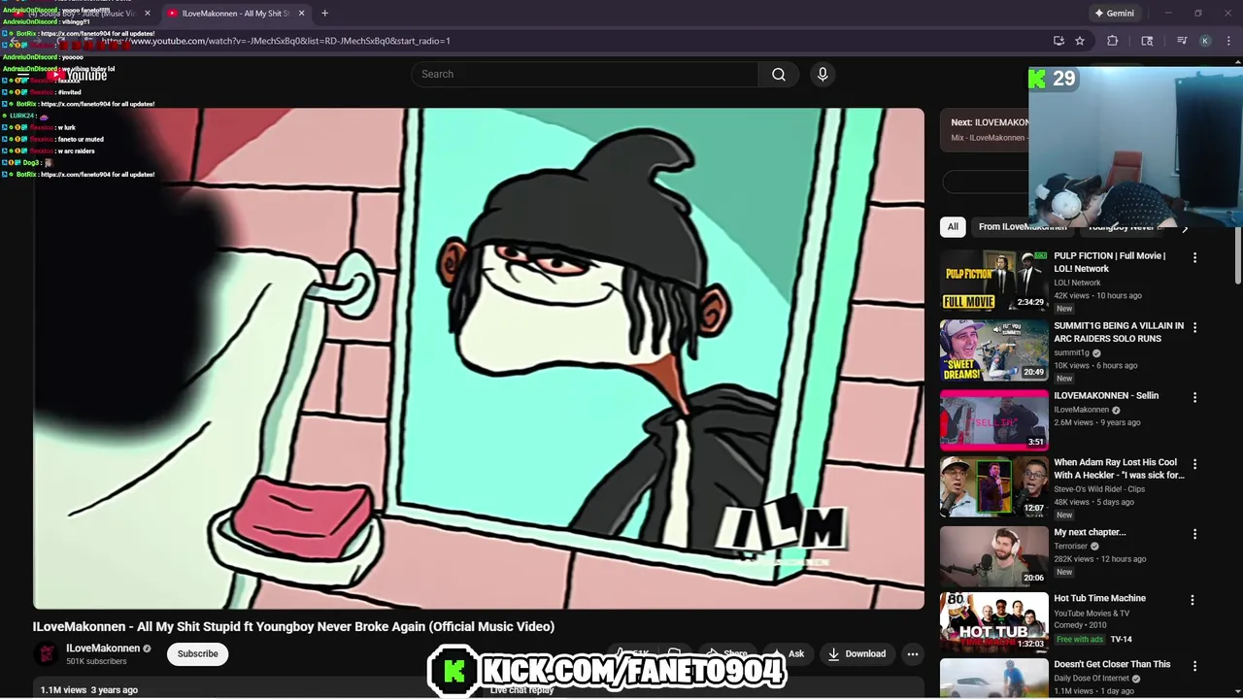This screenshot has height=699, width=1243.
Task: Subscribe to ILoveMakonnen
Action: click(197, 653)
